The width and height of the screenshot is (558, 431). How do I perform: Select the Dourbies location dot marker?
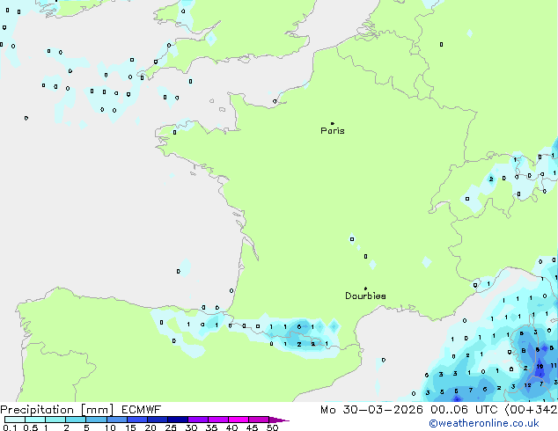[x=365, y=289]
